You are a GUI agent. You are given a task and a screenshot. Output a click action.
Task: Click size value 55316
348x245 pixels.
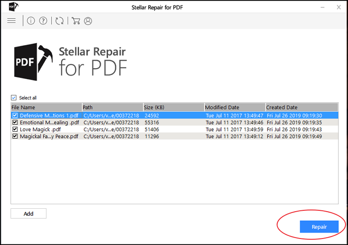[x=152, y=122]
